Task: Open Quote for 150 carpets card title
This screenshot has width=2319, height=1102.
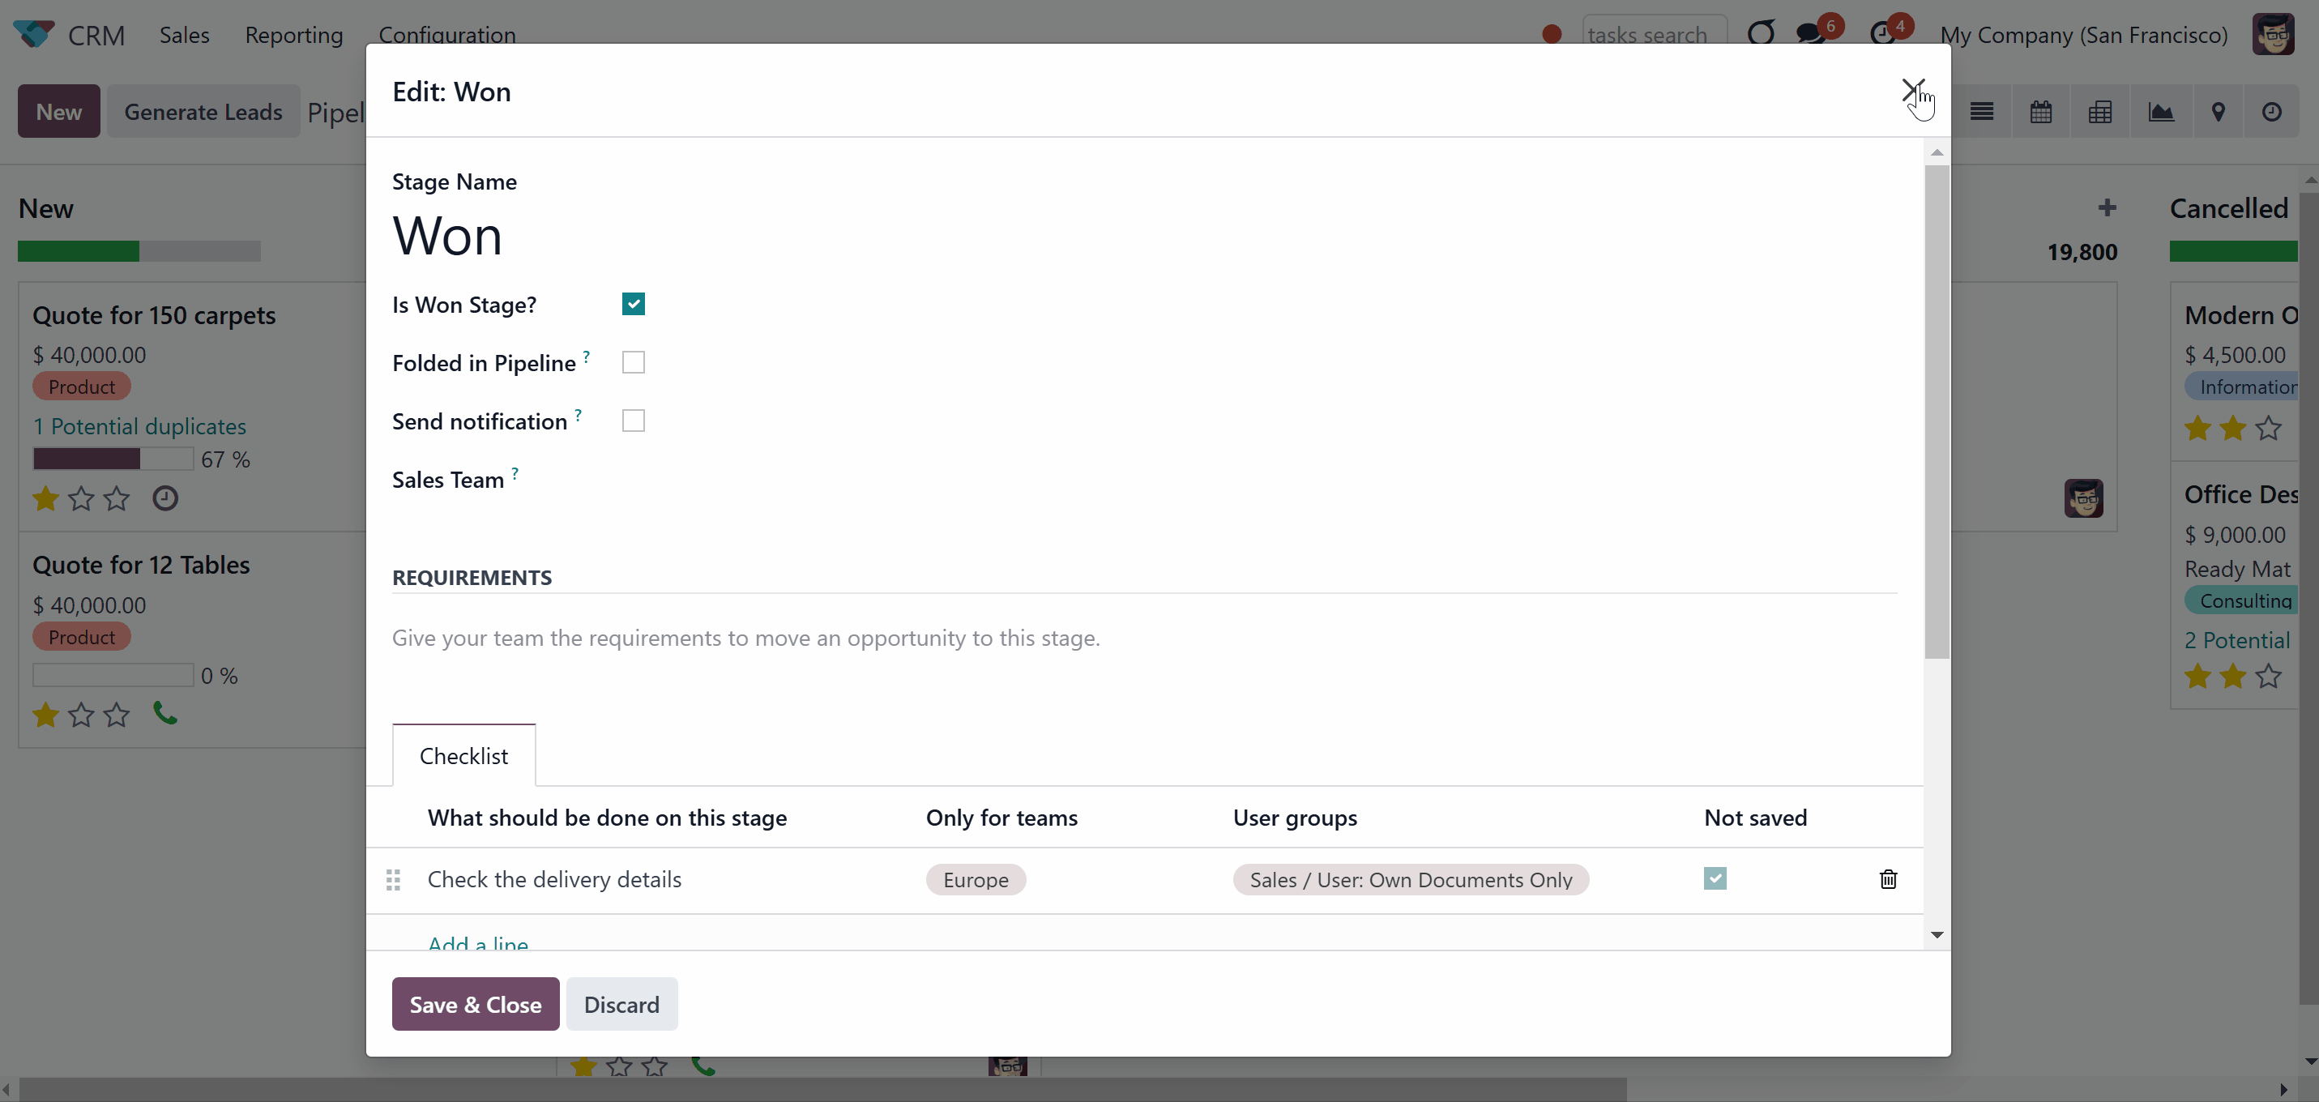Action: tap(154, 315)
